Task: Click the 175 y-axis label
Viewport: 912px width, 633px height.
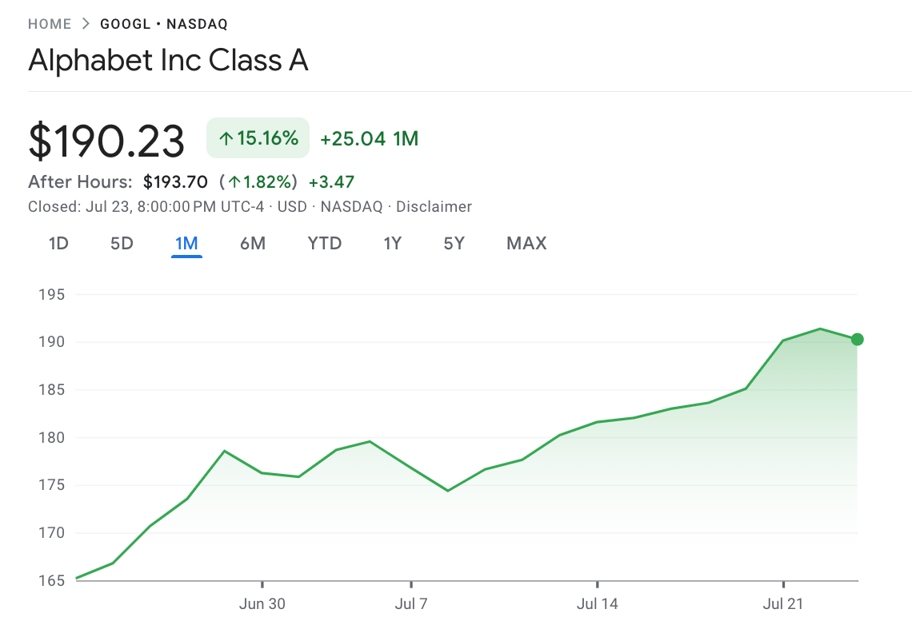Action: click(52, 485)
